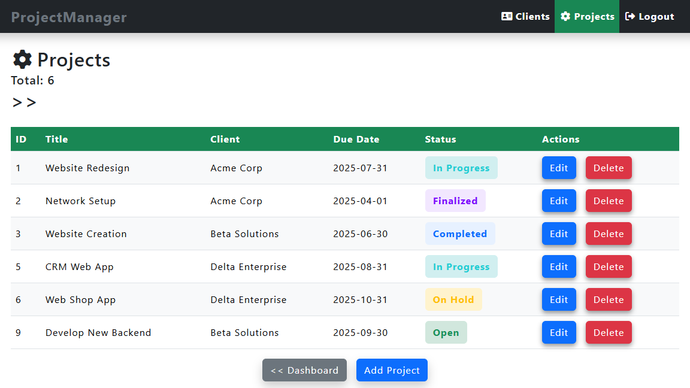Select the CRM Web App title cell
The width and height of the screenshot is (690, 388).
80,266
